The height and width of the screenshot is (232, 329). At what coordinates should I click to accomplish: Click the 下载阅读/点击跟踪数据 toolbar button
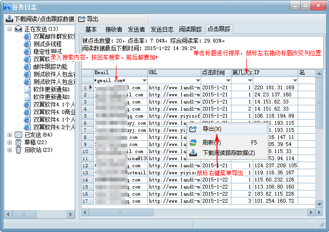[40, 19]
